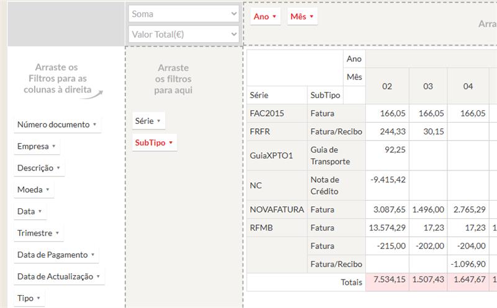Click the Mês column filter chip
Image resolution: width=497 pixels, height=308 pixels.
(x=302, y=17)
